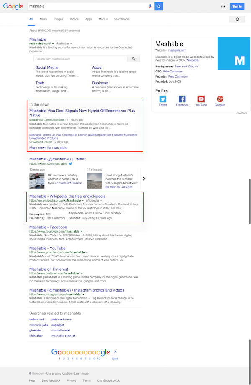Open Search tools
251x385 pixels.
point(121,19)
